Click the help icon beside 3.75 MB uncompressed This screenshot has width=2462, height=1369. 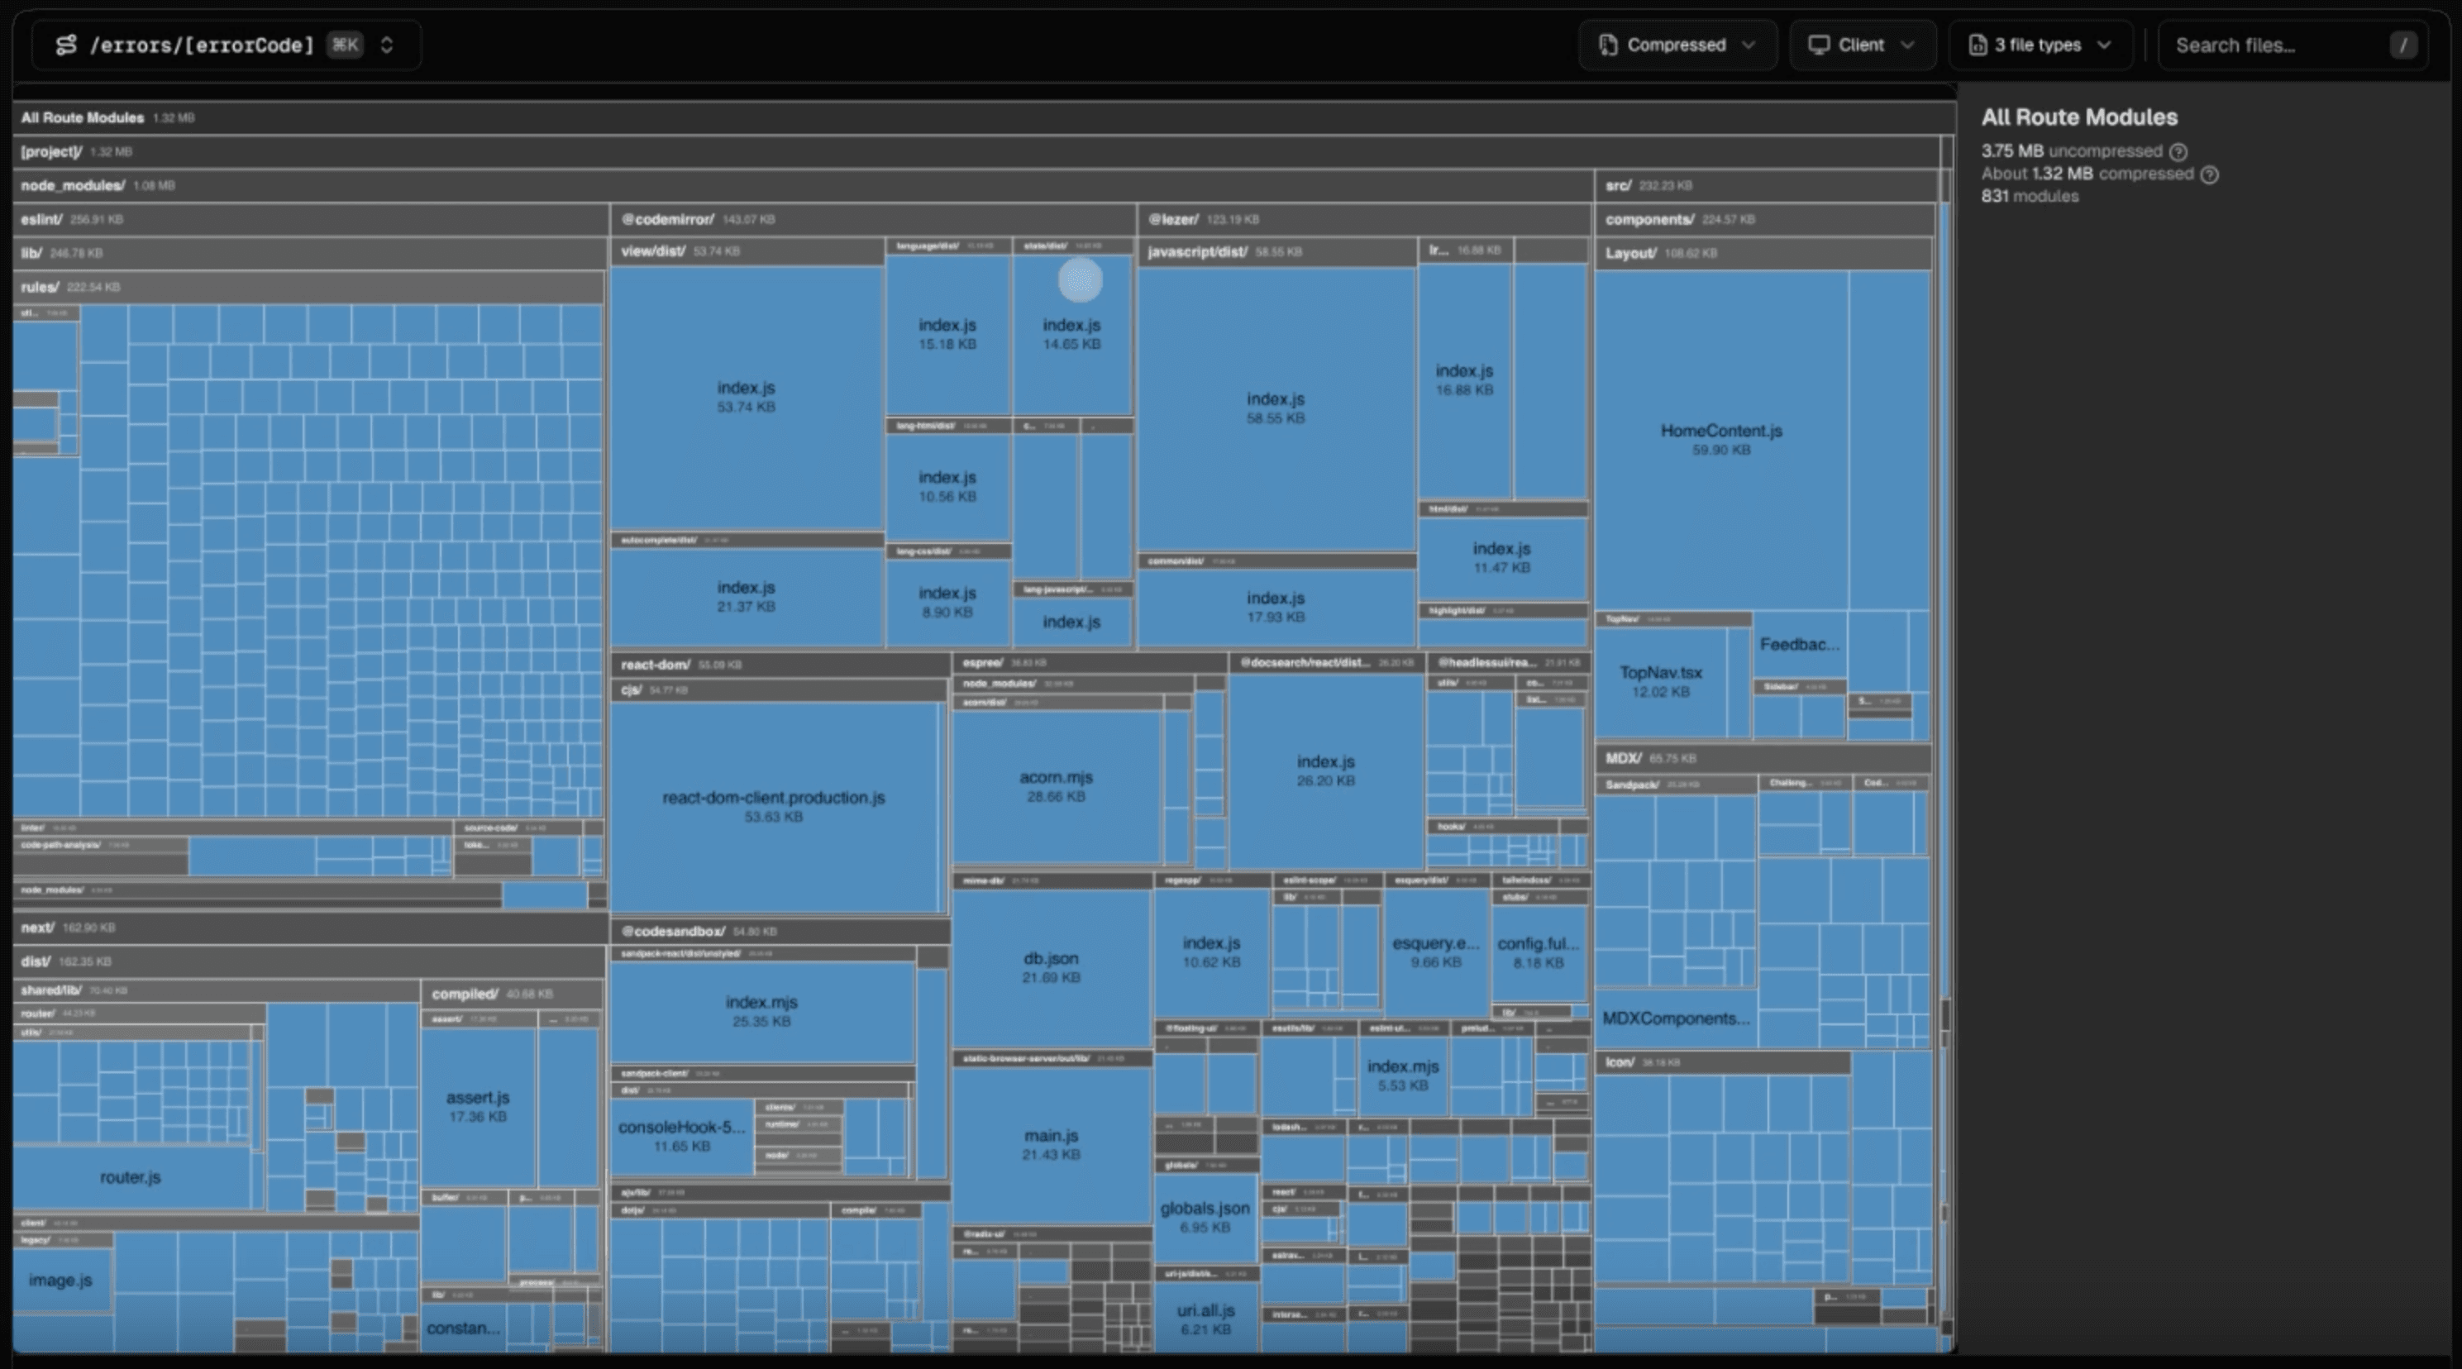[2179, 150]
